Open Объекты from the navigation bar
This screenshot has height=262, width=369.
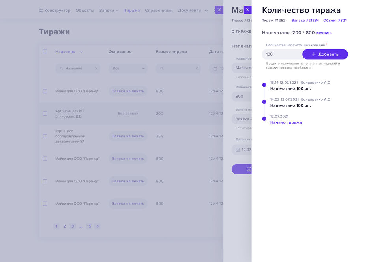click(82, 11)
